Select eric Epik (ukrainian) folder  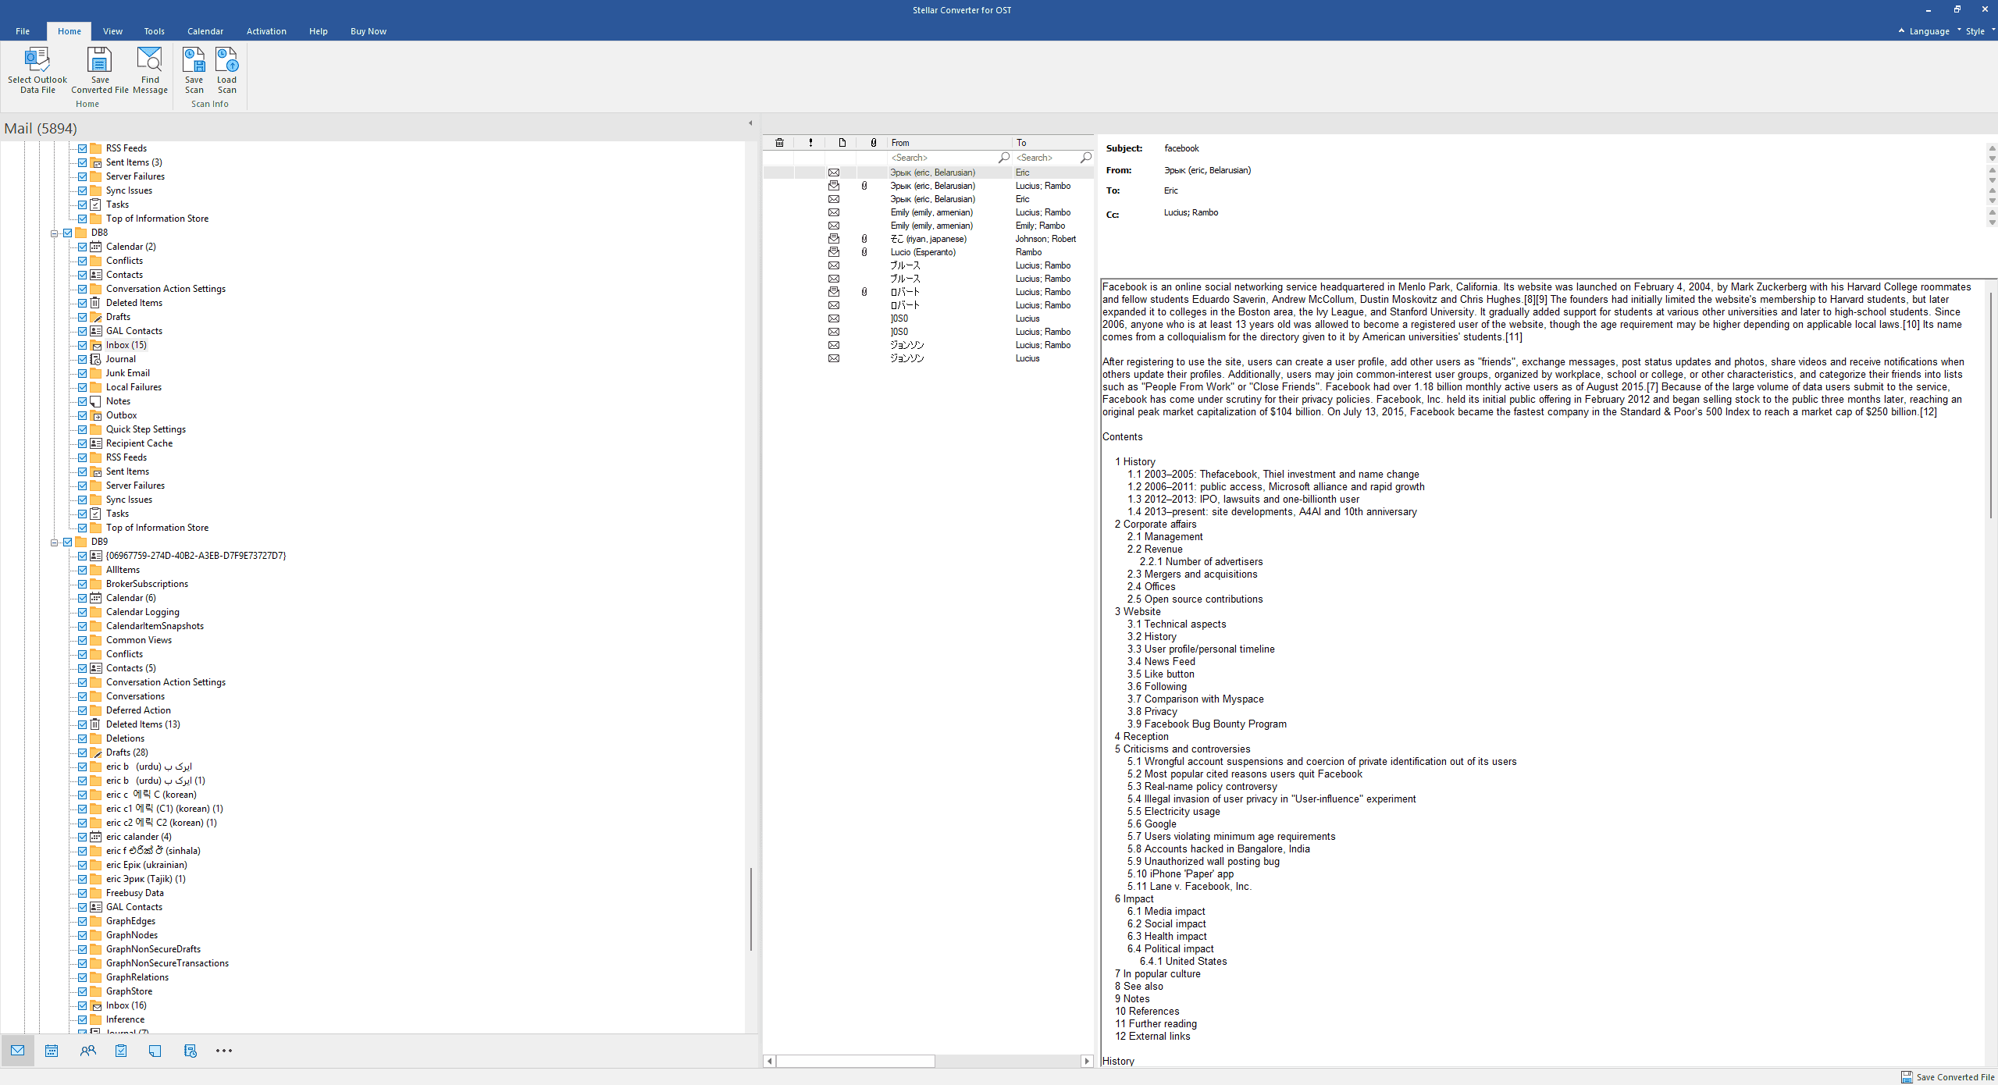(147, 865)
